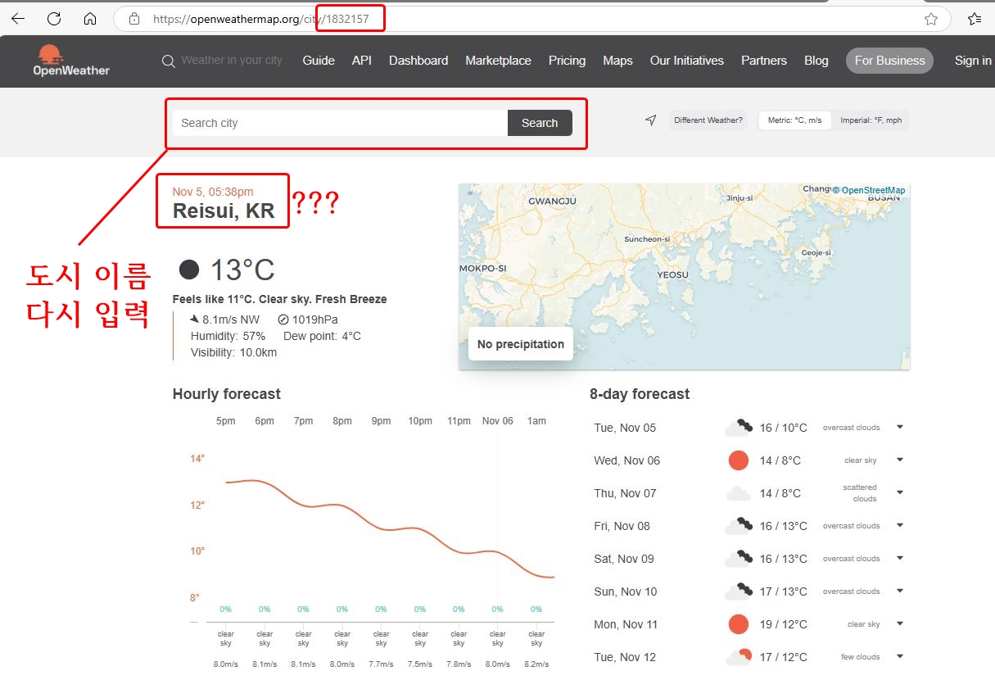Click the Nov 5, 05:38pm timestamp
Viewport: 995px width, 698px height.
[213, 192]
